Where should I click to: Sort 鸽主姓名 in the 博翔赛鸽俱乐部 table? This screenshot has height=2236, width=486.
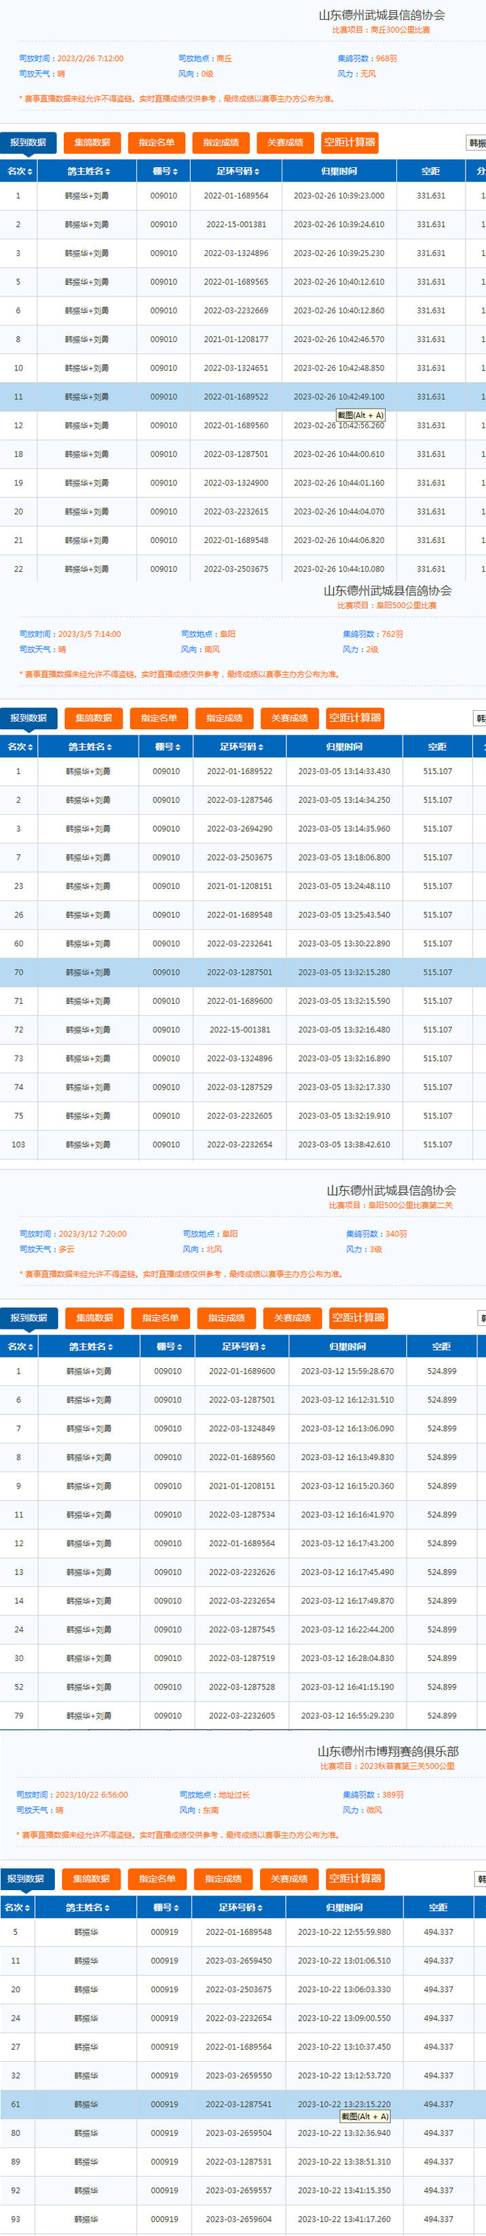coord(88,1907)
